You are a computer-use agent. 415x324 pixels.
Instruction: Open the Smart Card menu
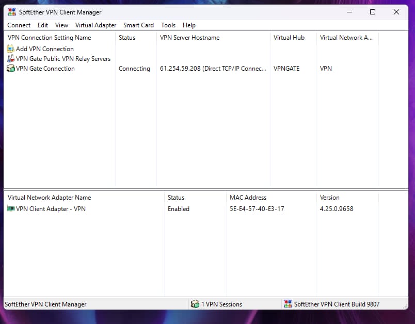point(138,25)
